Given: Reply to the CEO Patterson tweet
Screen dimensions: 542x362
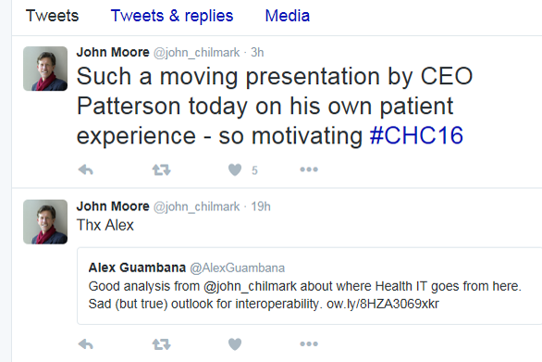Looking at the screenshot, I should point(86,170).
